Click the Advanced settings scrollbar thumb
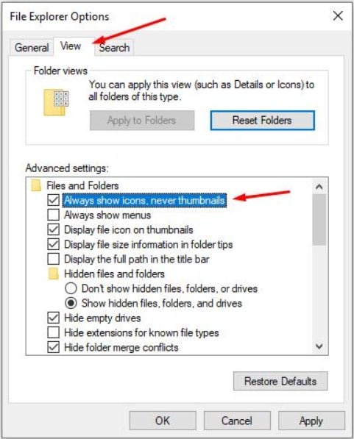The image size is (354, 439). [x=319, y=220]
